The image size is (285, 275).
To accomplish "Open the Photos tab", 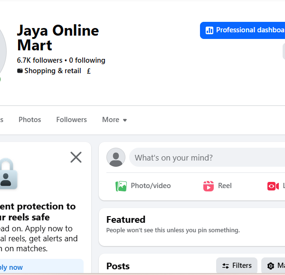I will tap(30, 120).
